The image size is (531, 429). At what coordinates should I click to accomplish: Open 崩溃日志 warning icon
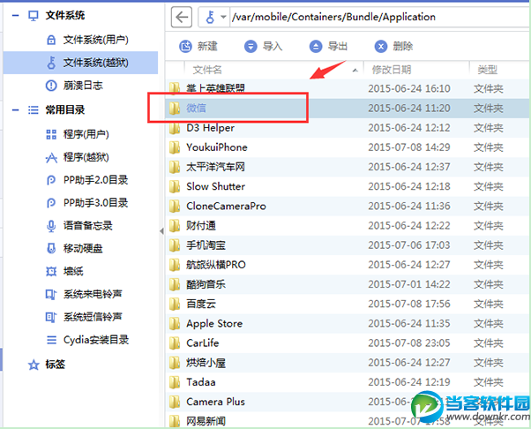tap(51, 86)
